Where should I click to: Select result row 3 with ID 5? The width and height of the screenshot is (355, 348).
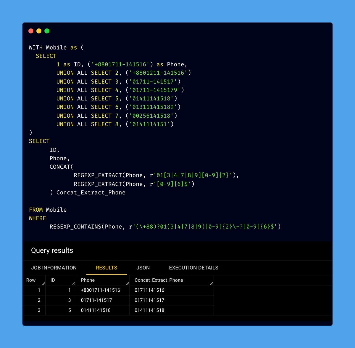(70, 310)
